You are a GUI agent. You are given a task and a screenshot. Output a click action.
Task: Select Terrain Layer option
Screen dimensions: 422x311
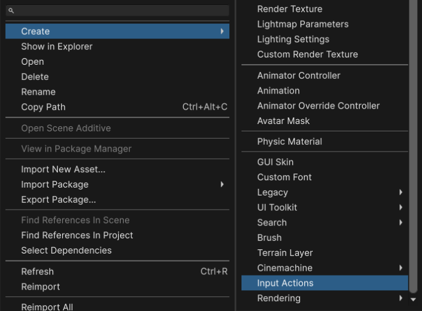click(x=285, y=253)
